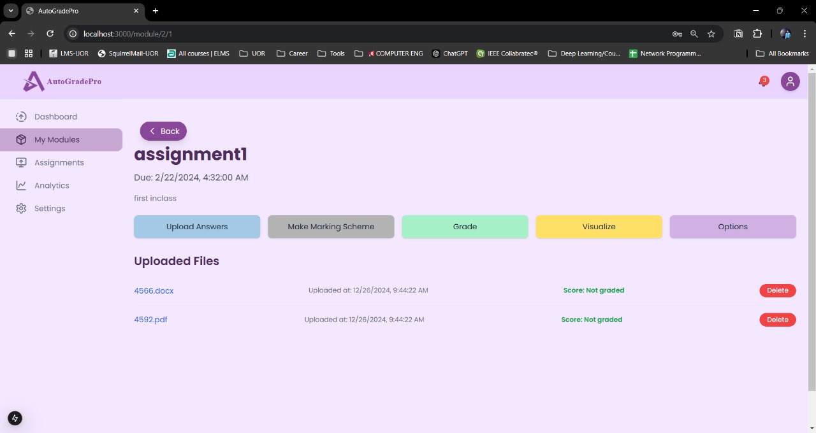Open the ChatGPT bookmark
The height and width of the screenshot is (433, 816).
click(x=450, y=53)
